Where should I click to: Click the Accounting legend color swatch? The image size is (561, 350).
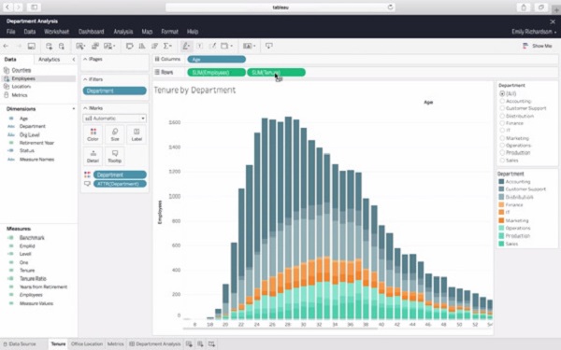click(501, 181)
